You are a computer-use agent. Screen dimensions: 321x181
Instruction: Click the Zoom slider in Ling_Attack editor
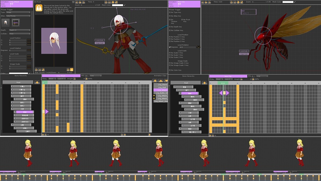(88, 5)
